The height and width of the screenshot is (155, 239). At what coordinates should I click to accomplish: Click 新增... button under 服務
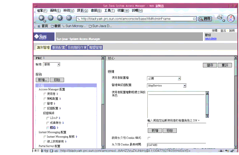click(43, 80)
